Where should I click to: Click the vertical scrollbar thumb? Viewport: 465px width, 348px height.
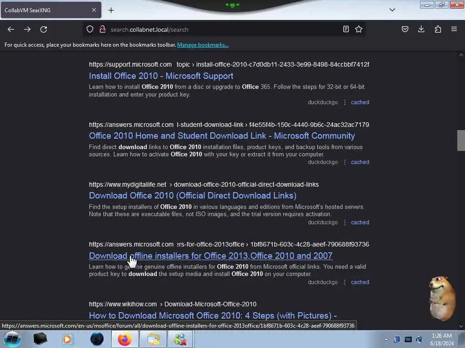coord(461,140)
